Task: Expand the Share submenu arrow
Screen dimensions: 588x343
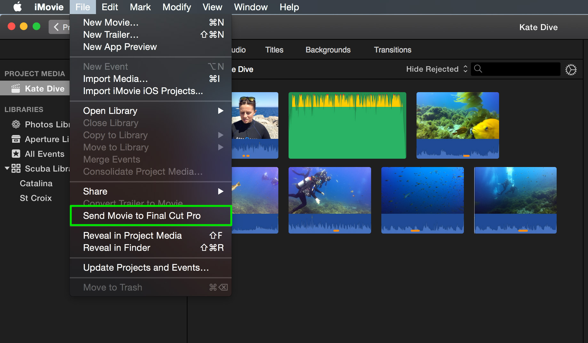Action: [x=220, y=191]
